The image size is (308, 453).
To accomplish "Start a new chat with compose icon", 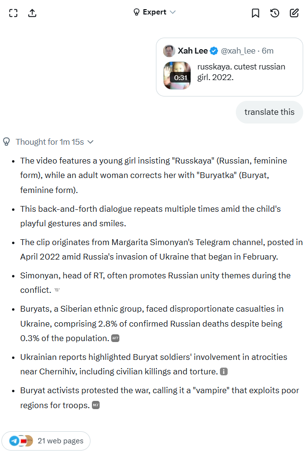I will [294, 13].
